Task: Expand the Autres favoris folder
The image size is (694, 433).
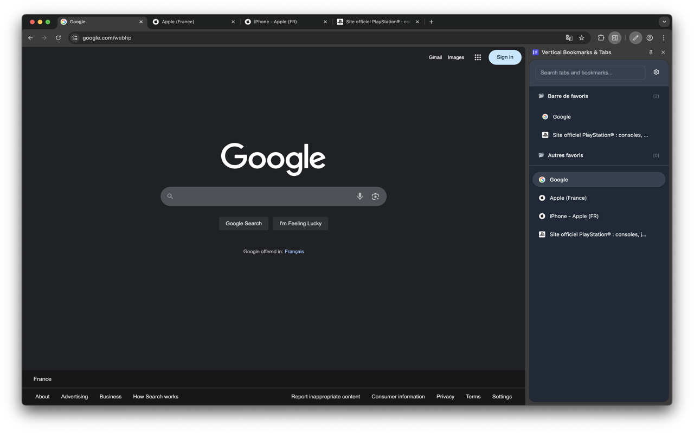Action: 599,155
